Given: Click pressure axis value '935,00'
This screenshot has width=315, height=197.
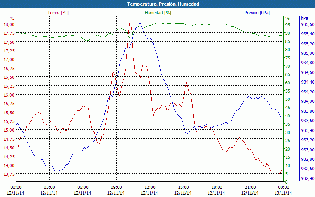Looking at the screenshot, I should click(x=308, y=53).
